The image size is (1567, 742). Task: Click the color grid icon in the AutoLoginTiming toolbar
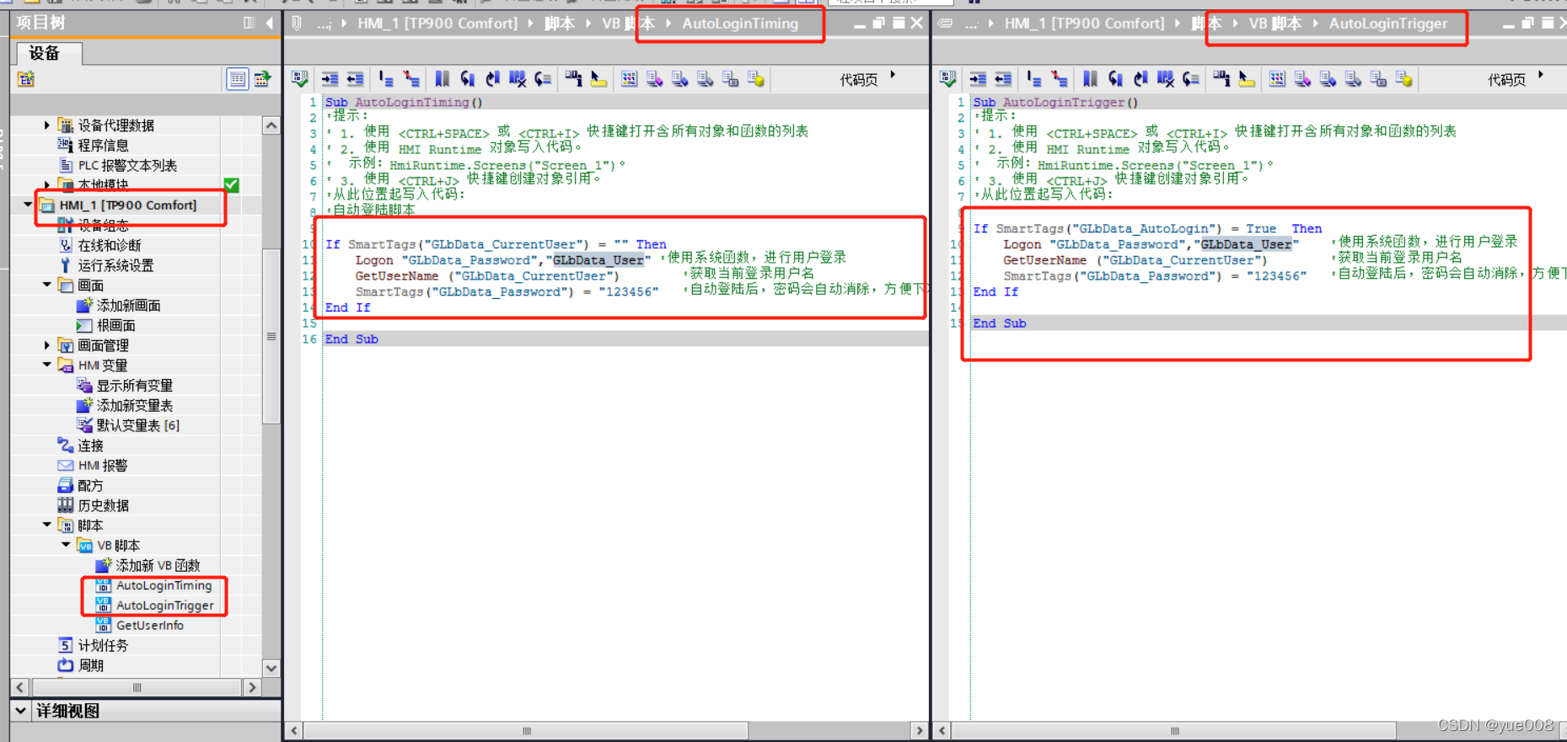tap(629, 79)
